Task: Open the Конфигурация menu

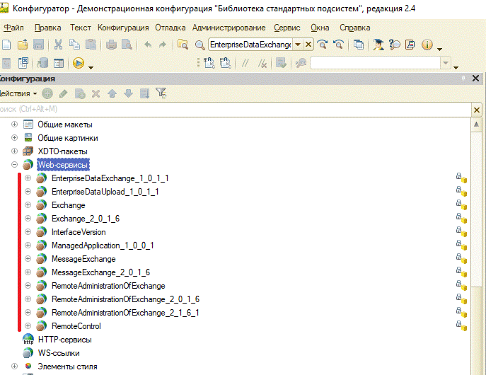Action: (x=123, y=28)
